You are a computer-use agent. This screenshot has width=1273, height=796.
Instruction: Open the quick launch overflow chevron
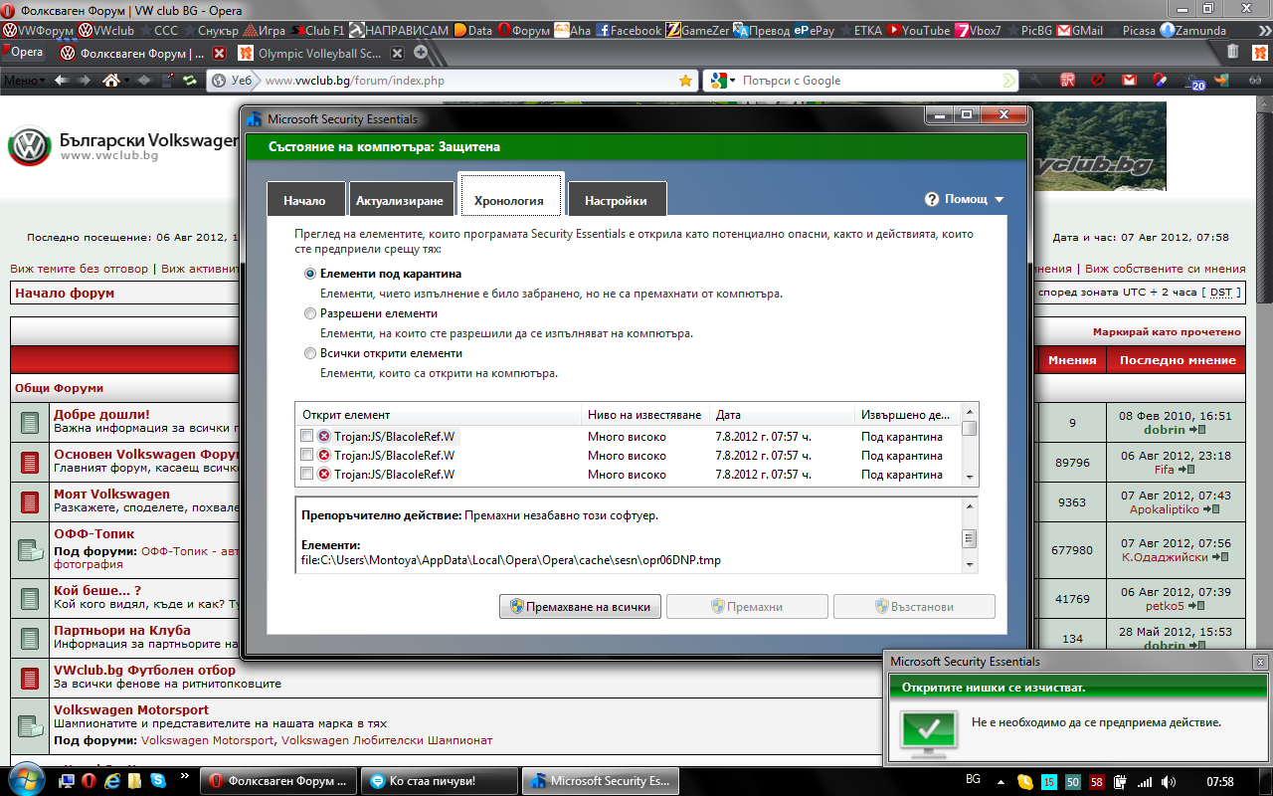pyautogui.click(x=184, y=775)
